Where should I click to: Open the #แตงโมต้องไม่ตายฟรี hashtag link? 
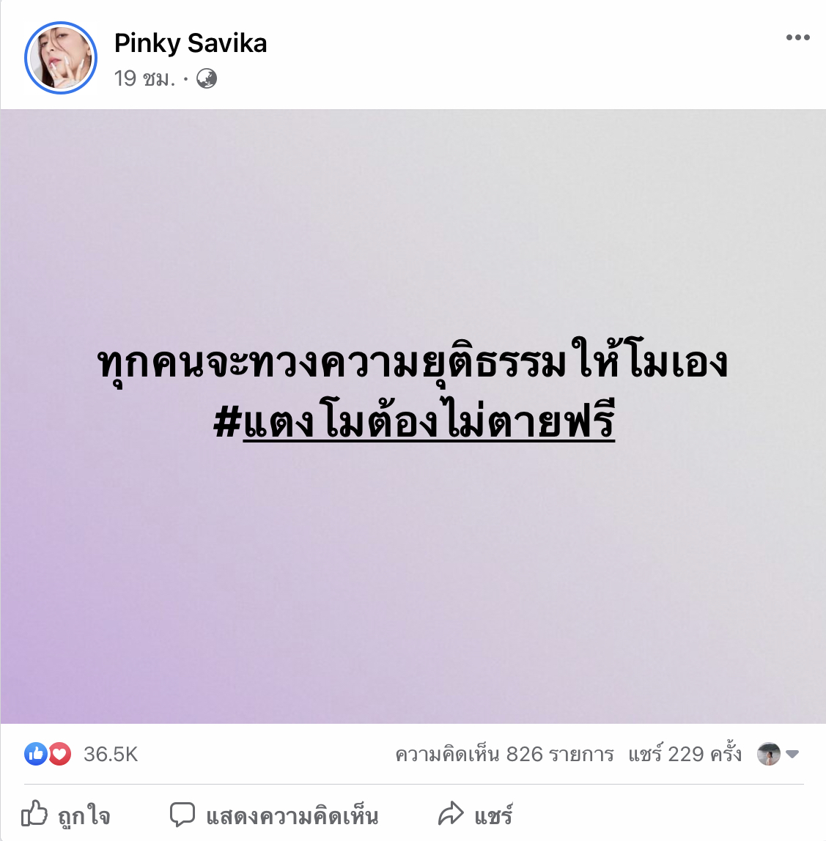(414, 421)
